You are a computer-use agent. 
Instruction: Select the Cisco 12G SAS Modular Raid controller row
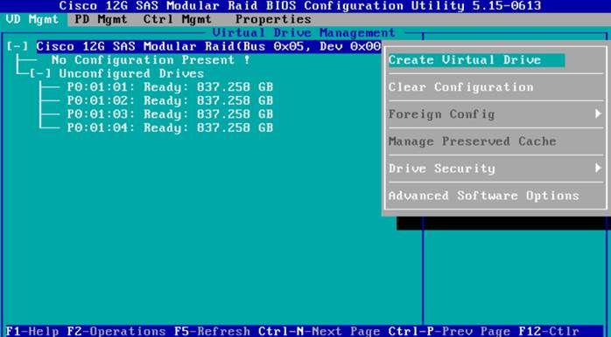pos(208,46)
